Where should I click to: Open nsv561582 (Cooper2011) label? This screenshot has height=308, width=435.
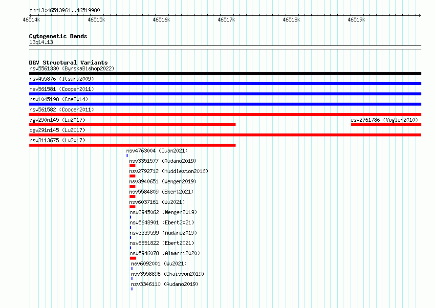[62, 110]
